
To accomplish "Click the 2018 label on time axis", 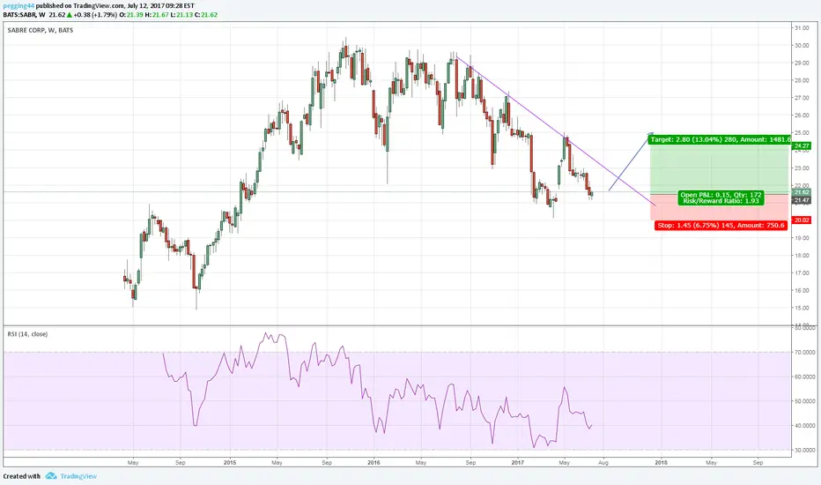I will 662,462.
